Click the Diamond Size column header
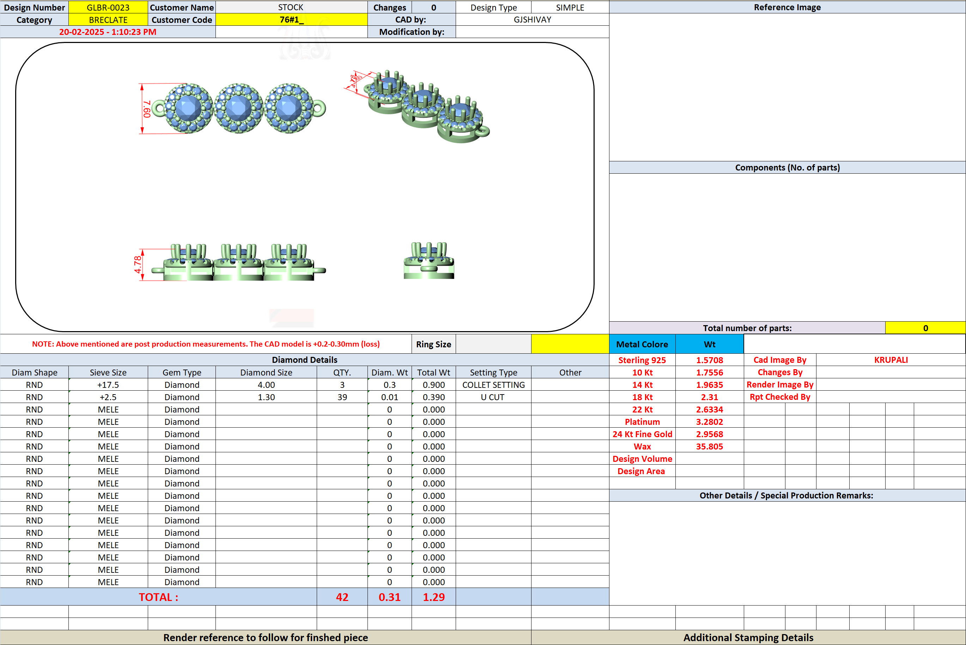Screen dimensions: 966x645 (266, 372)
